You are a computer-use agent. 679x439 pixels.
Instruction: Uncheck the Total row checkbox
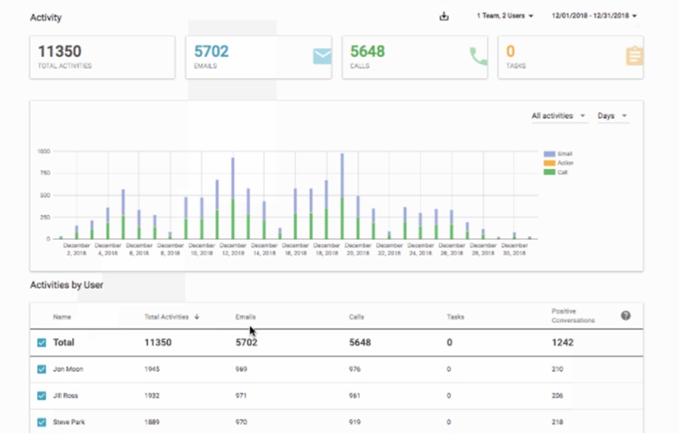tap(42, 342)
